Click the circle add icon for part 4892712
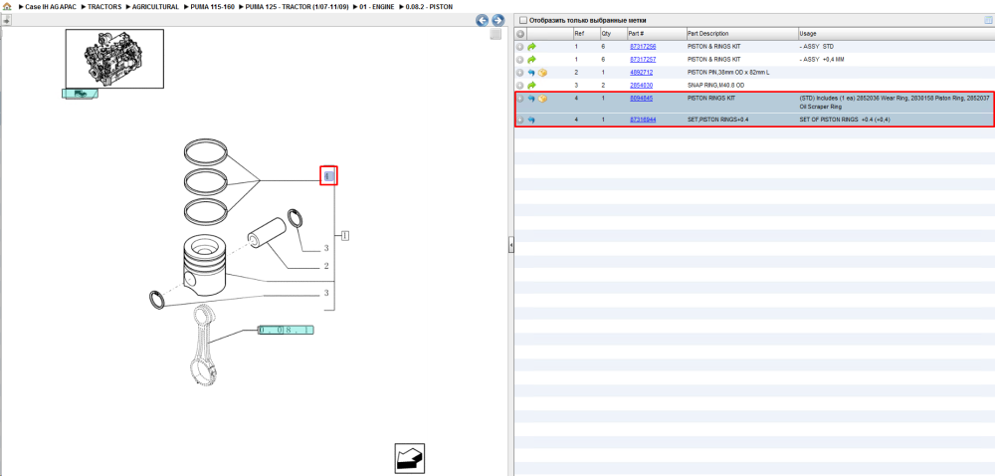Screen dimensions: 995x476 [520, 73]
